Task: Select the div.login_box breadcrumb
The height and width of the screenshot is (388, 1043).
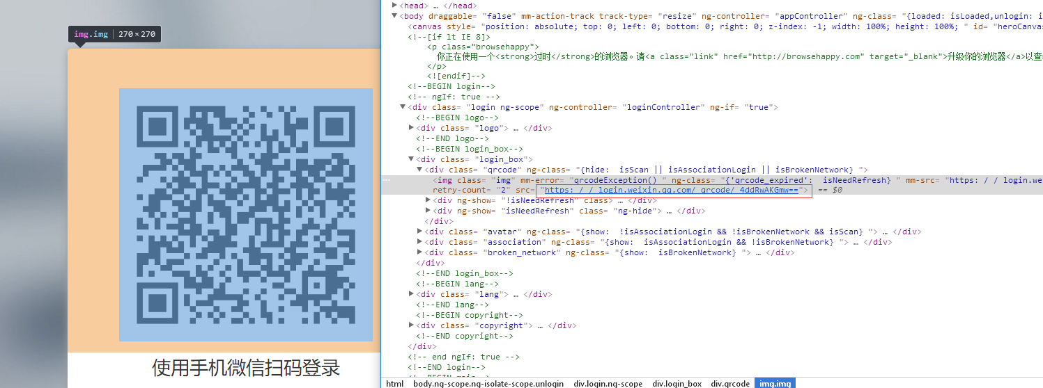Action: pyautogui.click(x=677, y=383)
